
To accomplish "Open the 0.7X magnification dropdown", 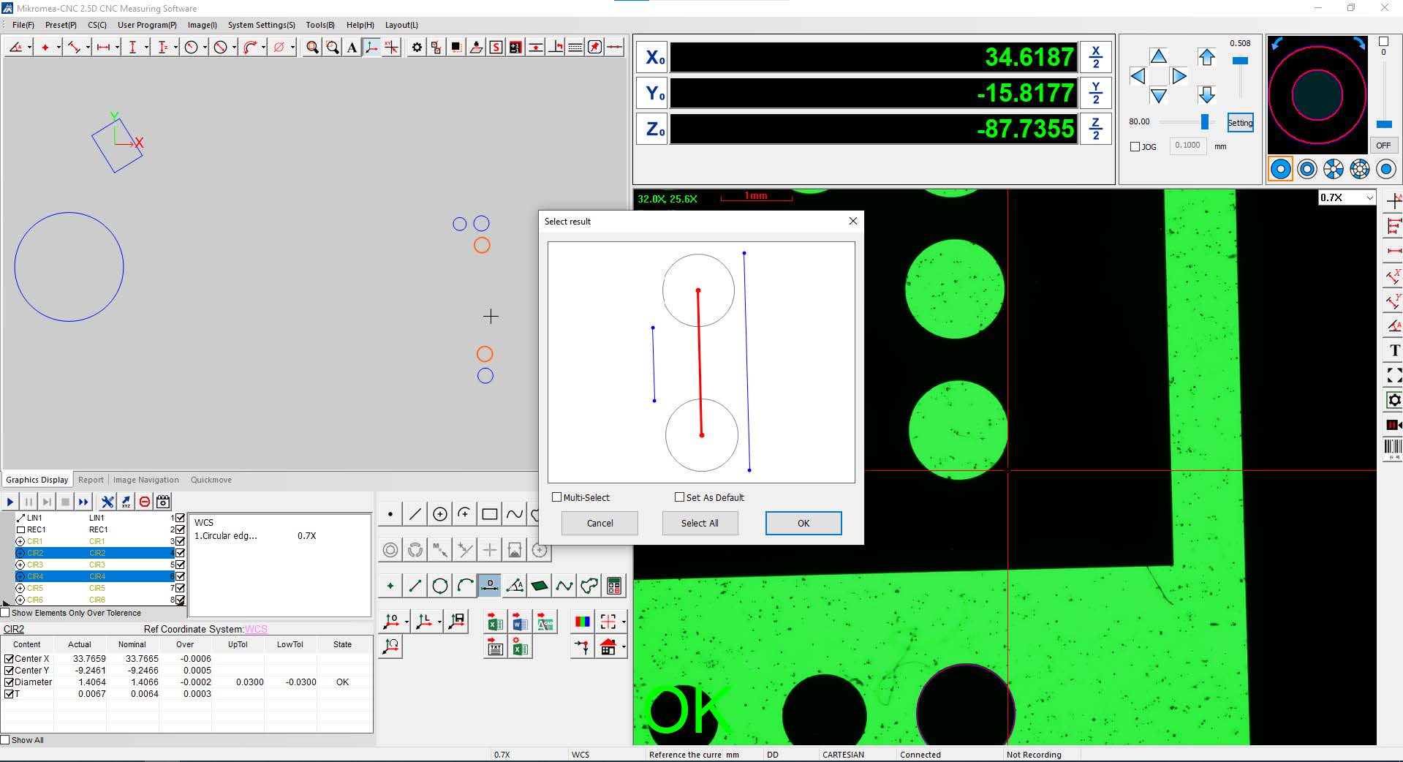I will click(1369, 197).
